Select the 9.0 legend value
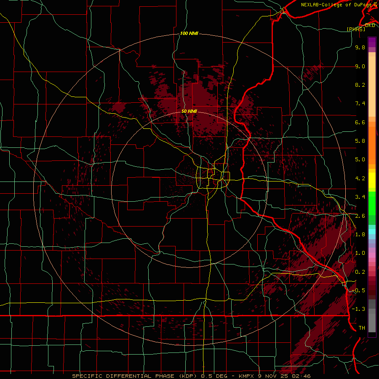The width and height of the screenshot is (379, 379). pyautogui.click(x=360, y=66)
